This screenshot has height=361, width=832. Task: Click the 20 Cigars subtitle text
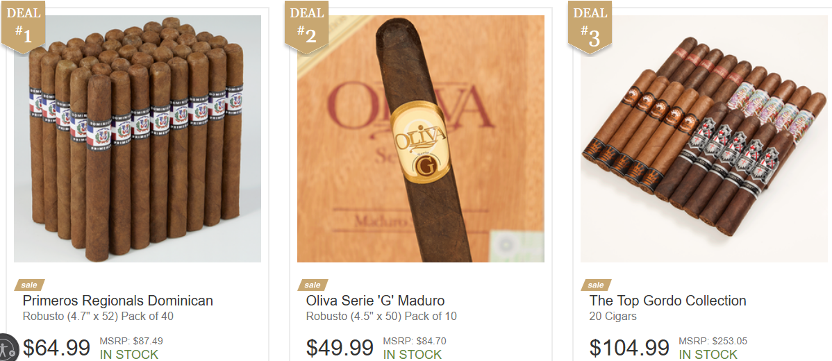[x=613, y=317]
